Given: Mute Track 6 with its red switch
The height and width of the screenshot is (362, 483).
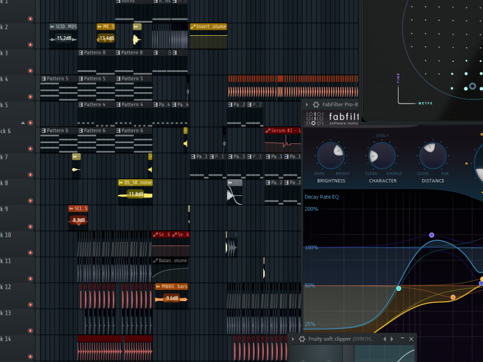Looking at the screenshot, I should coord(30,149).
